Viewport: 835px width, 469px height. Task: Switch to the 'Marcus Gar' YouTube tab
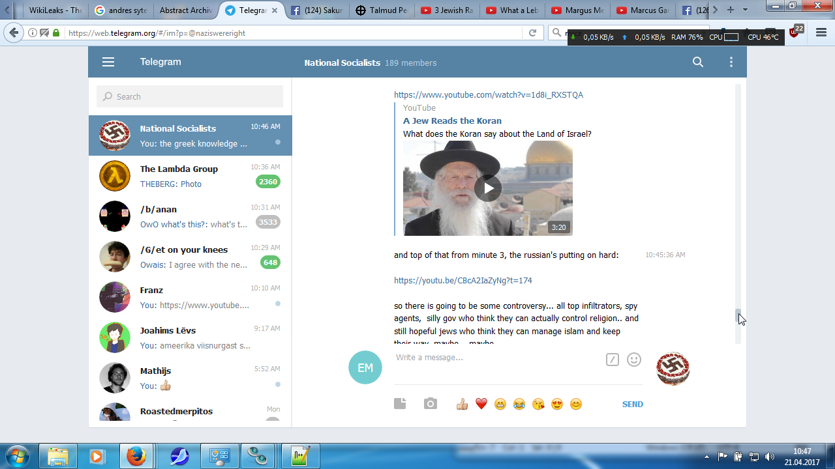(x=642, y=10)
